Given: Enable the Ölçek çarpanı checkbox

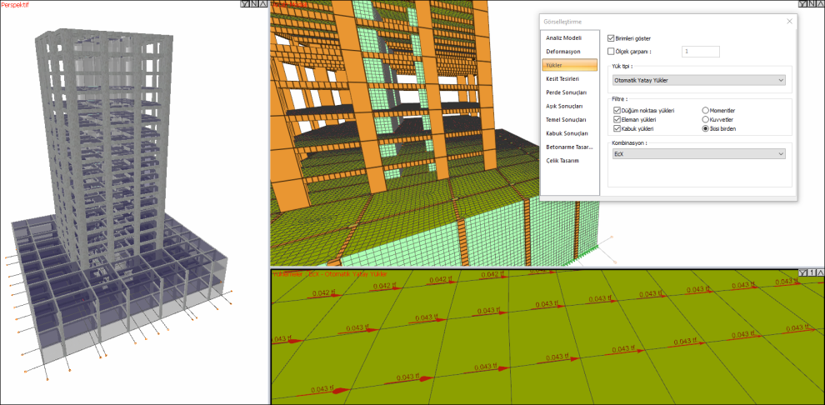Looking at the screenshot, I should pyautogui.click(x=612, y=52).
